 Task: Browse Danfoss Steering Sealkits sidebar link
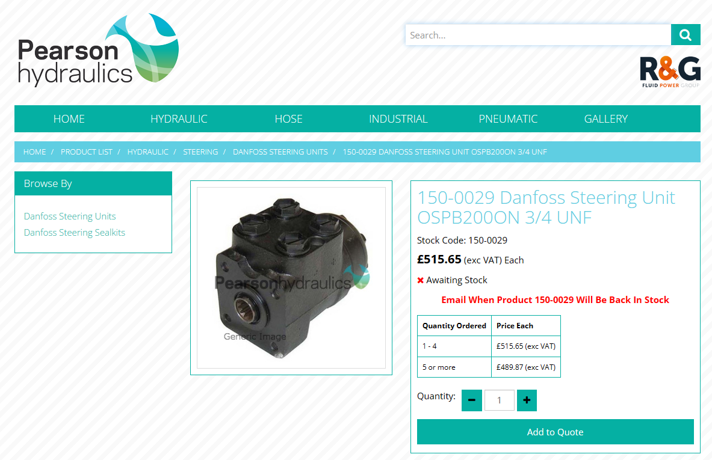(75, 233)
